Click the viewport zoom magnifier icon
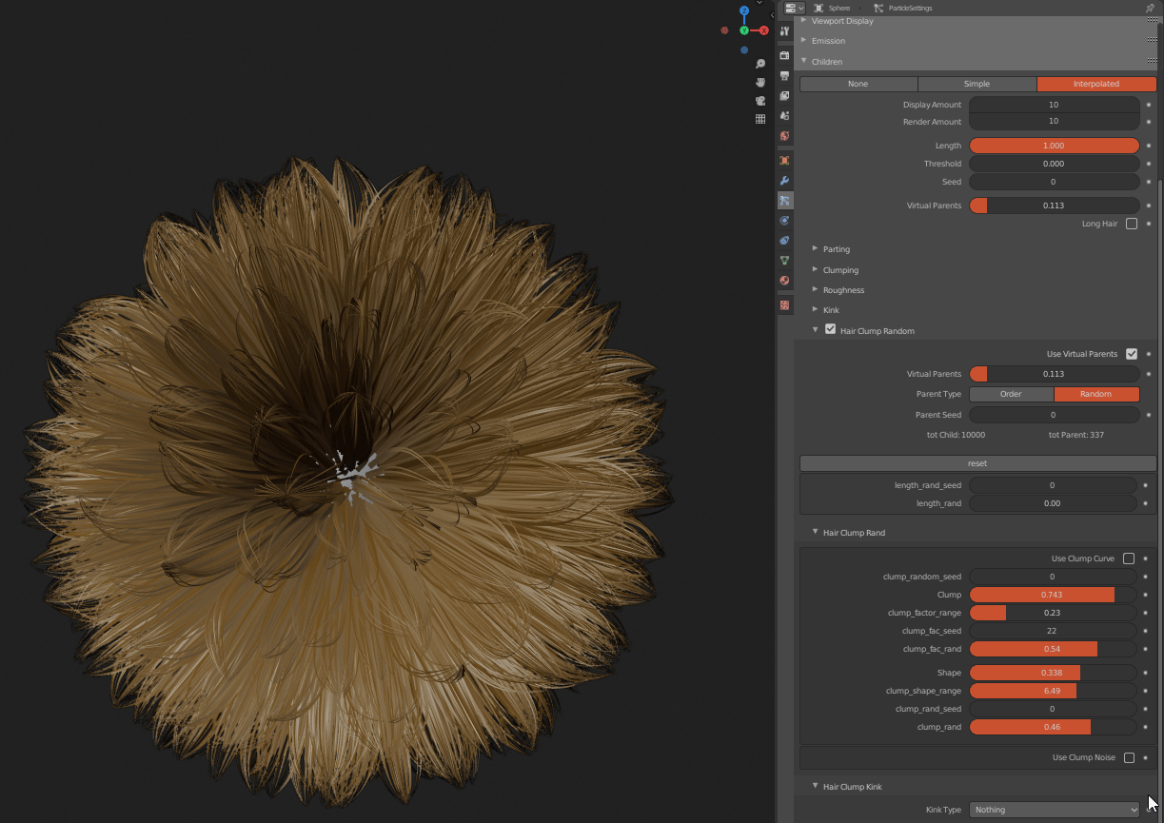The height and width of the screenshot is (823, 1164). pyautogui.click(x=760, y=64)
